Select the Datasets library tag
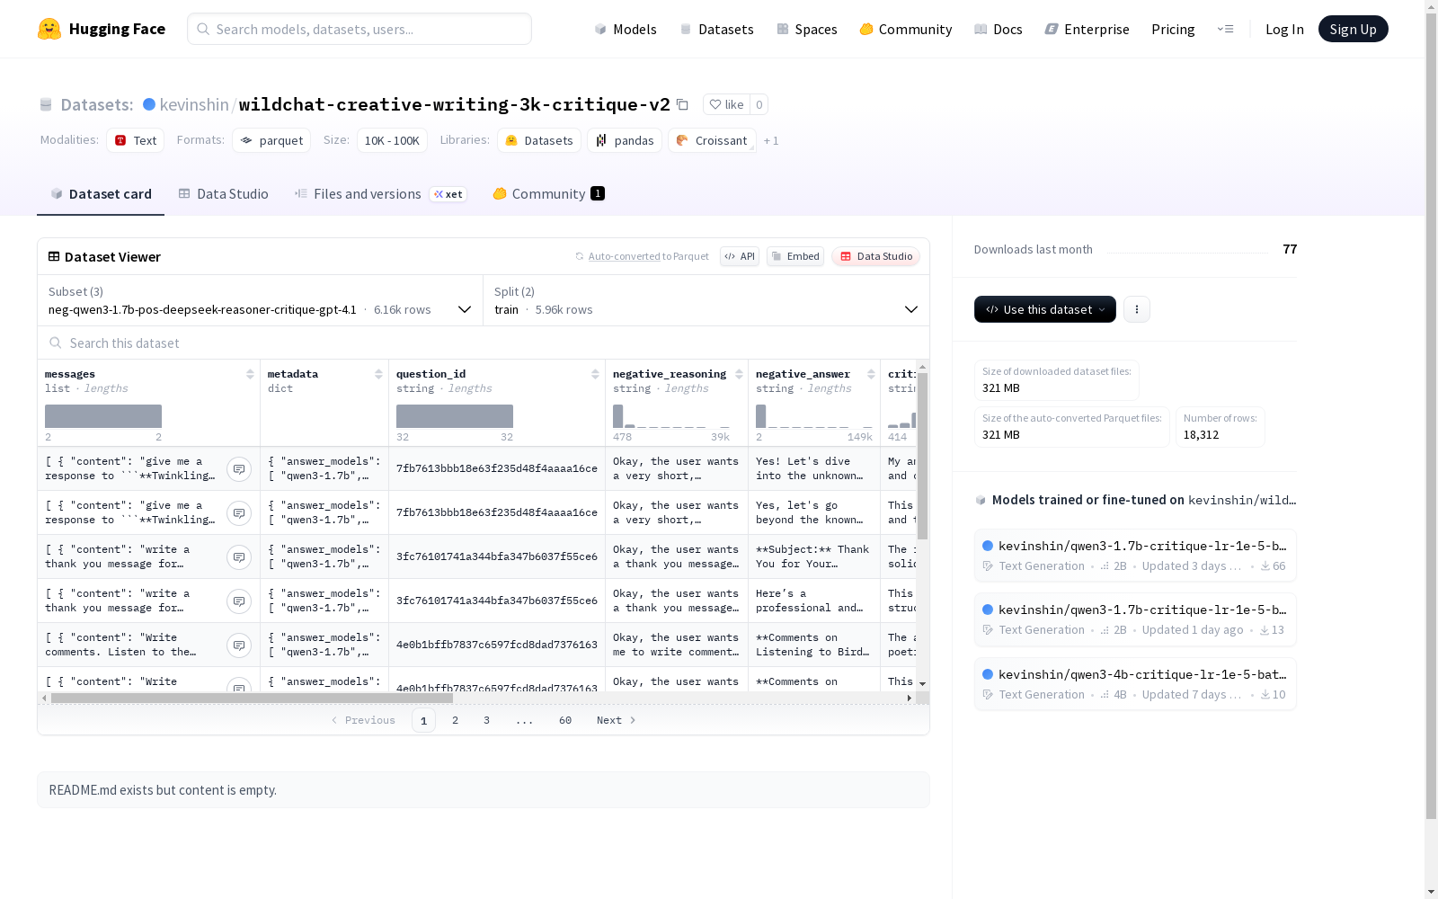Screen dimensions: 1438x899 click(x=539, y=140)
